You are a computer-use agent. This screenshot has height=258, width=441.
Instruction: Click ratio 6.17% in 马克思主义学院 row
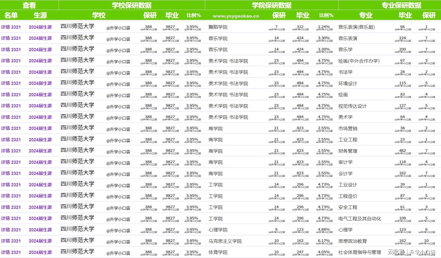point(324,241)
